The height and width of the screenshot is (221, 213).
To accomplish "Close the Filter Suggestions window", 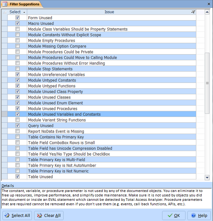I will pyautogui.click(x=209, y=4).
